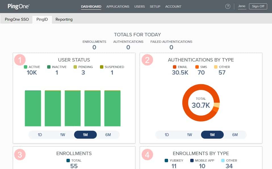272x169 pixels.
Task: Click the Suspended olive legend swatch
Action: point(102,67)
